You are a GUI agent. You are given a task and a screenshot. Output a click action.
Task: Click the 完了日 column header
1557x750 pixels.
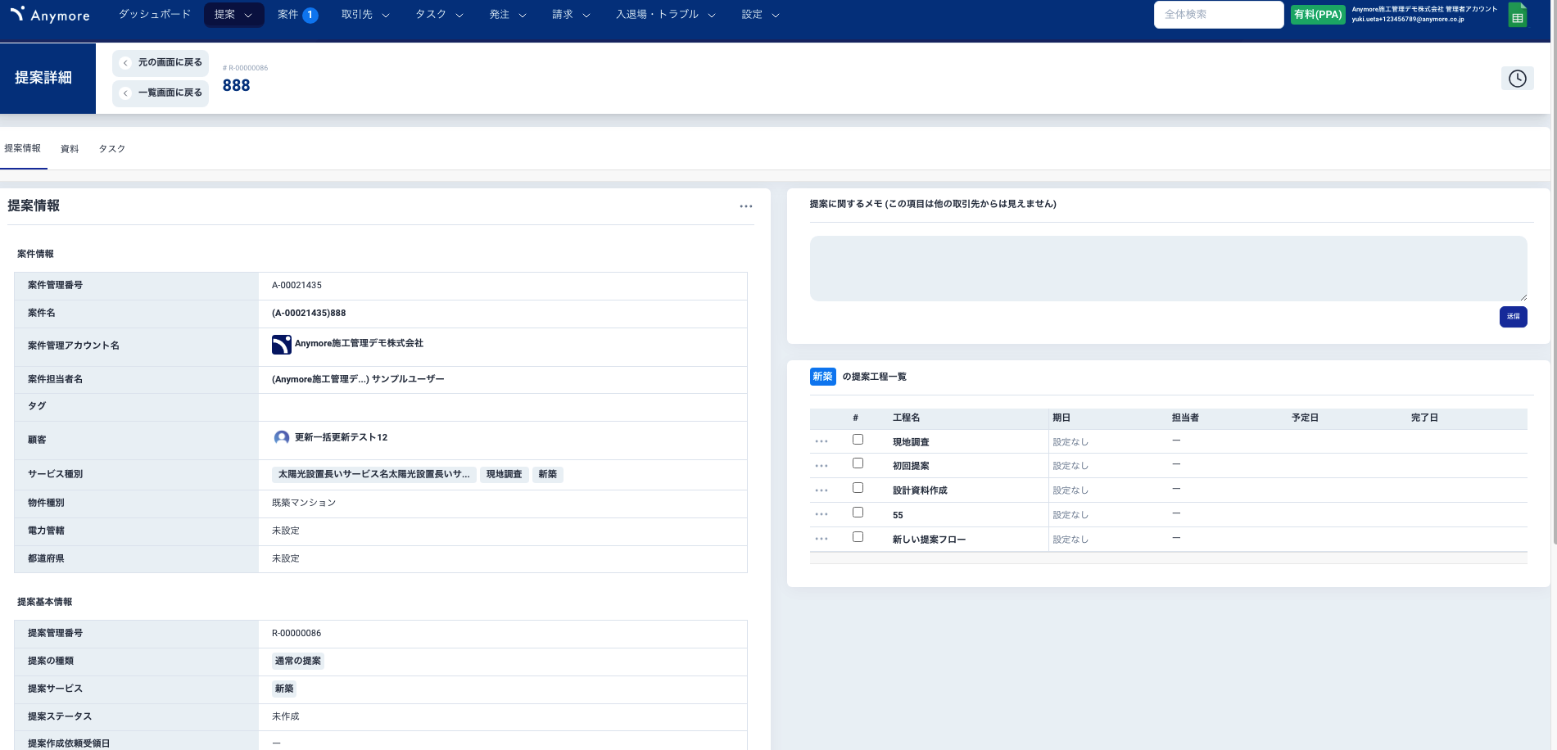pyautogui.click(x=1424, y=418)
